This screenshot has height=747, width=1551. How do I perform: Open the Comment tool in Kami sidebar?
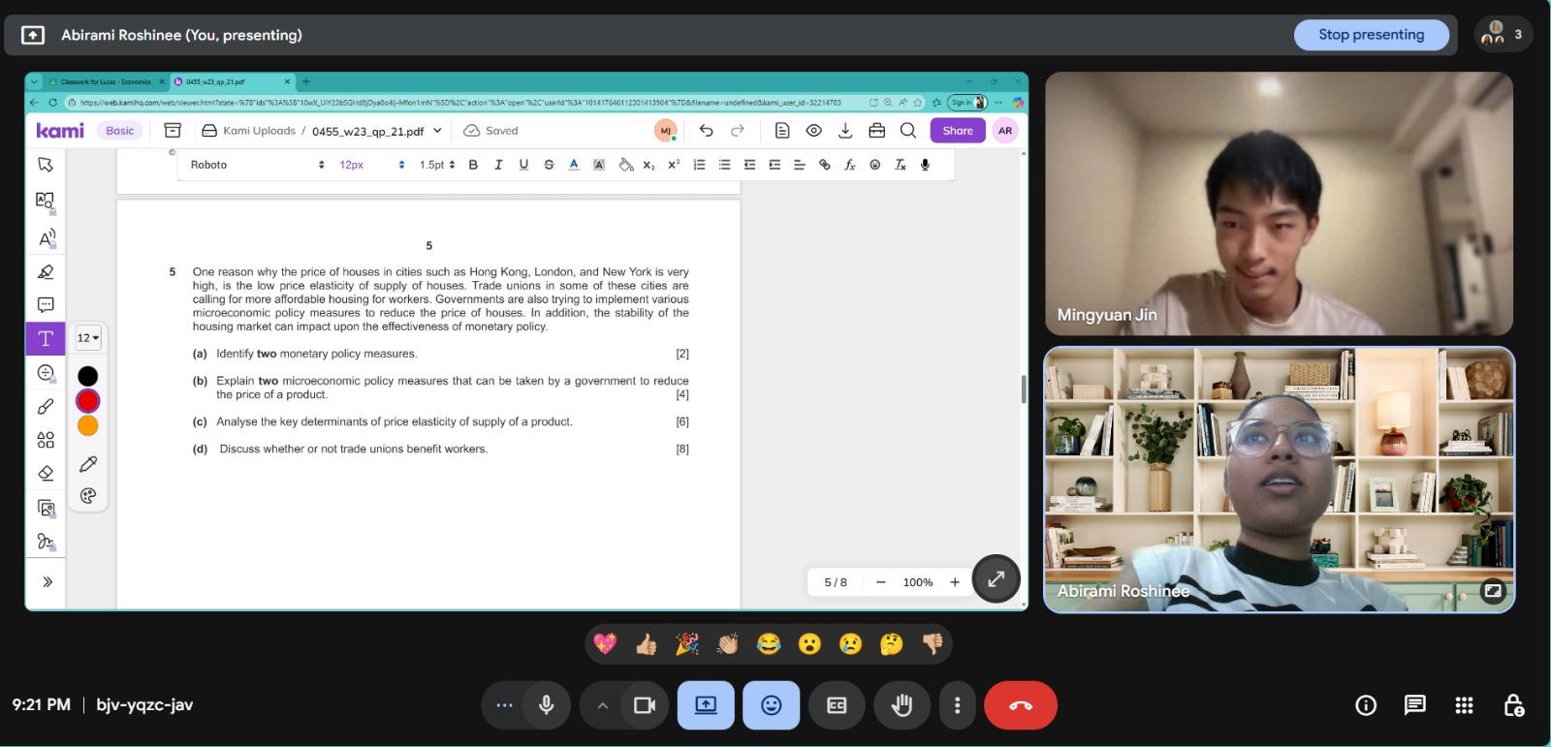point(46,305)
